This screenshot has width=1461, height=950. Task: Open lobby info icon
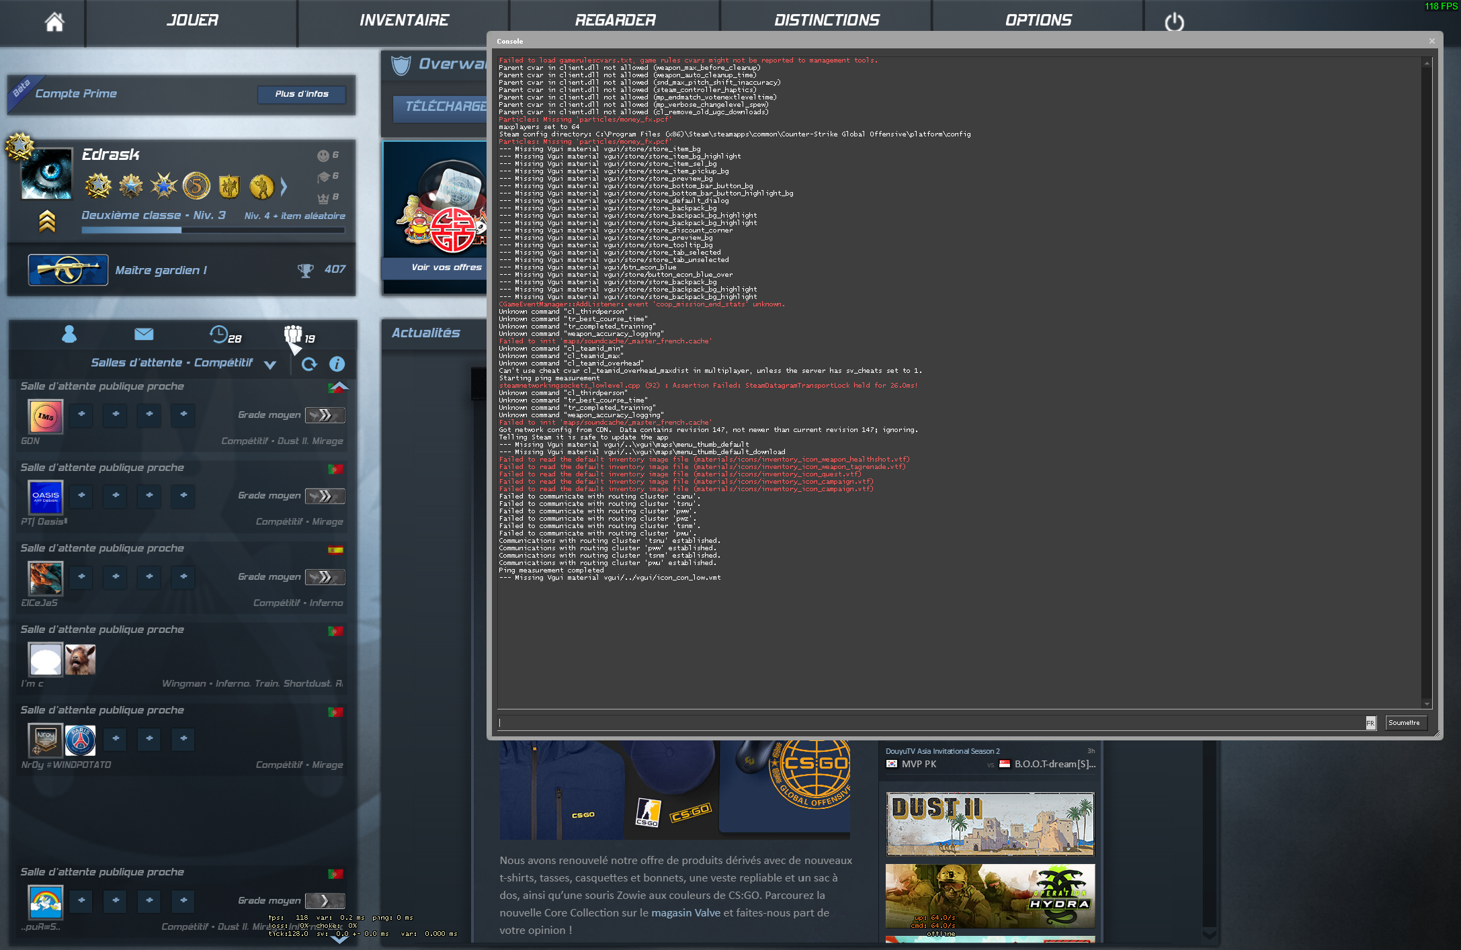tap(337, 364)
